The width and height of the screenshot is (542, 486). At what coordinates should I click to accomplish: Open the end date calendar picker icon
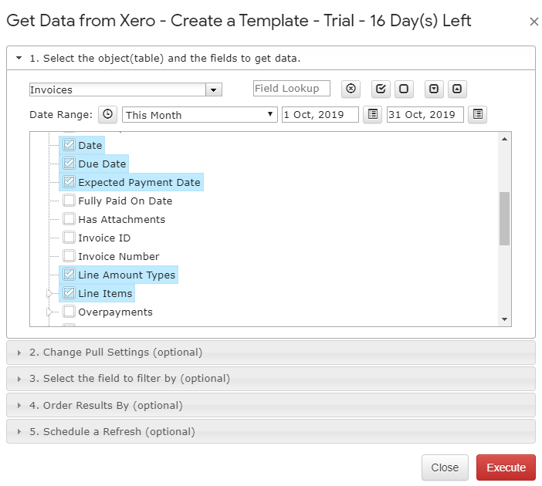click(478, 114)
